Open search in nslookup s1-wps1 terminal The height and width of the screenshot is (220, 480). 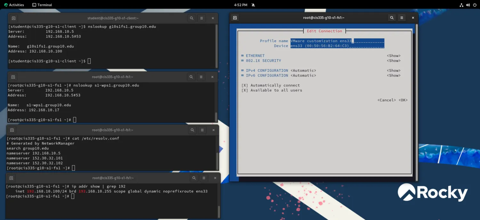pyautogui.click(x=191, y=77)
